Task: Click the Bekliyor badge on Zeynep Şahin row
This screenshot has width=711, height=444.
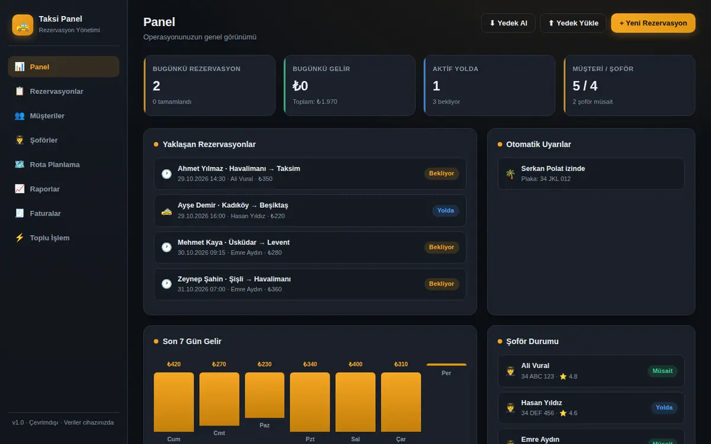Action: click(x=441, y=284)
